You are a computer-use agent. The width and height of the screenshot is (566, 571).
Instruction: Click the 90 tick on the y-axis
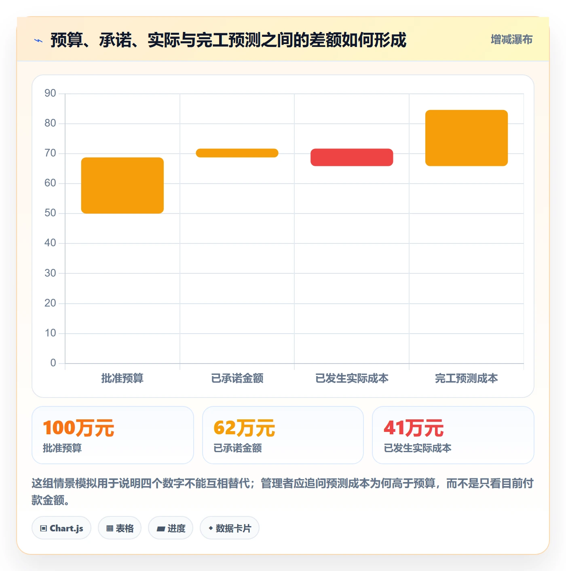50,93
